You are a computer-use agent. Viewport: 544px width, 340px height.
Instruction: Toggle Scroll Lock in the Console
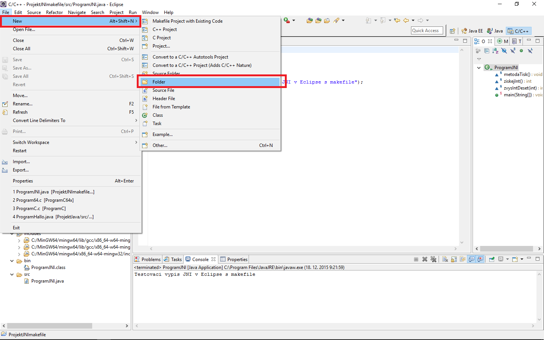(x=453, y=259)
